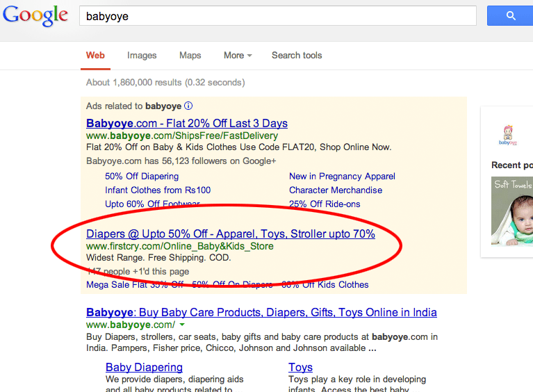The height and width of the screenshot is (392, 533).
Task: Focus the search box containing babyoye
Action: [x=278, y=16]
